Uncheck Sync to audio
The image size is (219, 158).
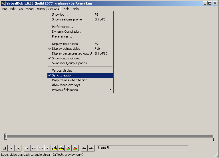click(x=80, y=76)
